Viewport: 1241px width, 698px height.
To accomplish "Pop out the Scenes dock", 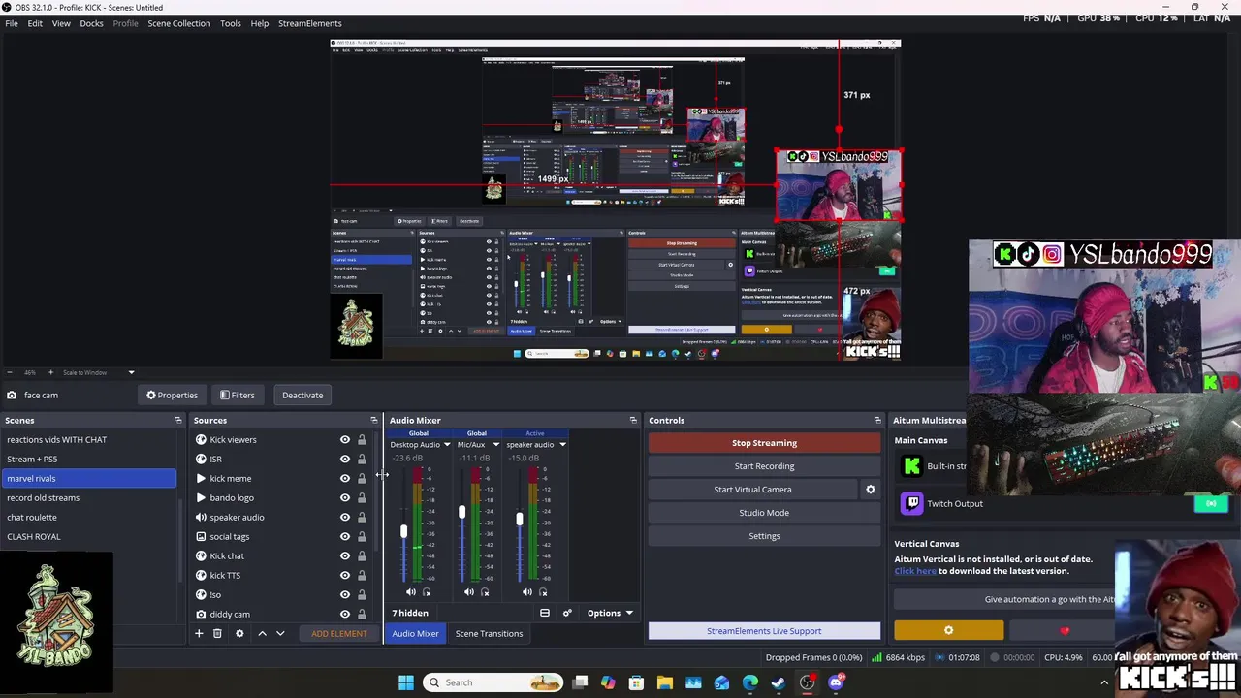I will 177,420.
